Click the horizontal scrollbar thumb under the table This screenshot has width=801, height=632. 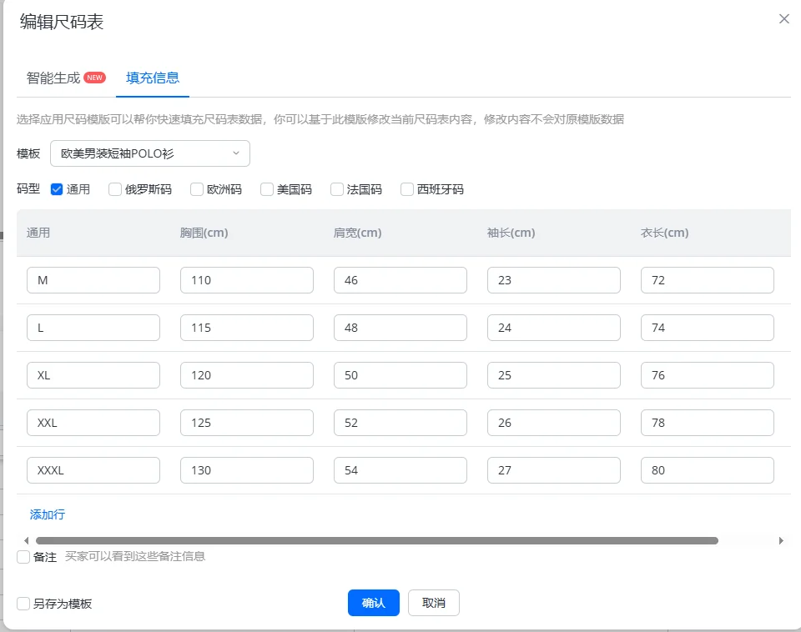(x=377, y=540)
